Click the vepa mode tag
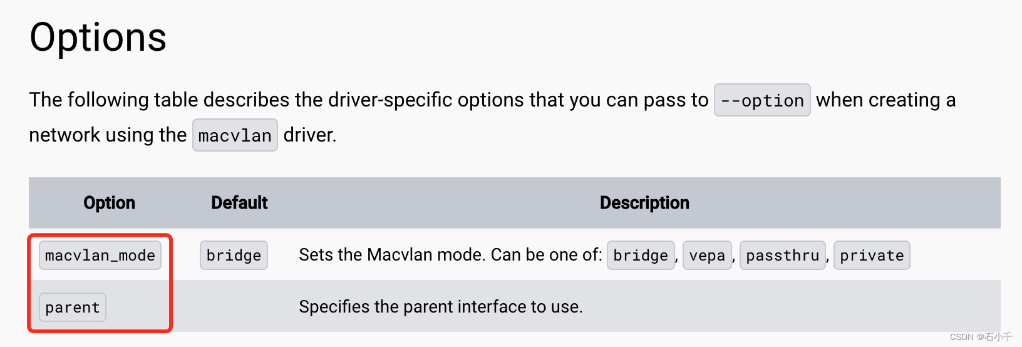 (x=707, y=256)
